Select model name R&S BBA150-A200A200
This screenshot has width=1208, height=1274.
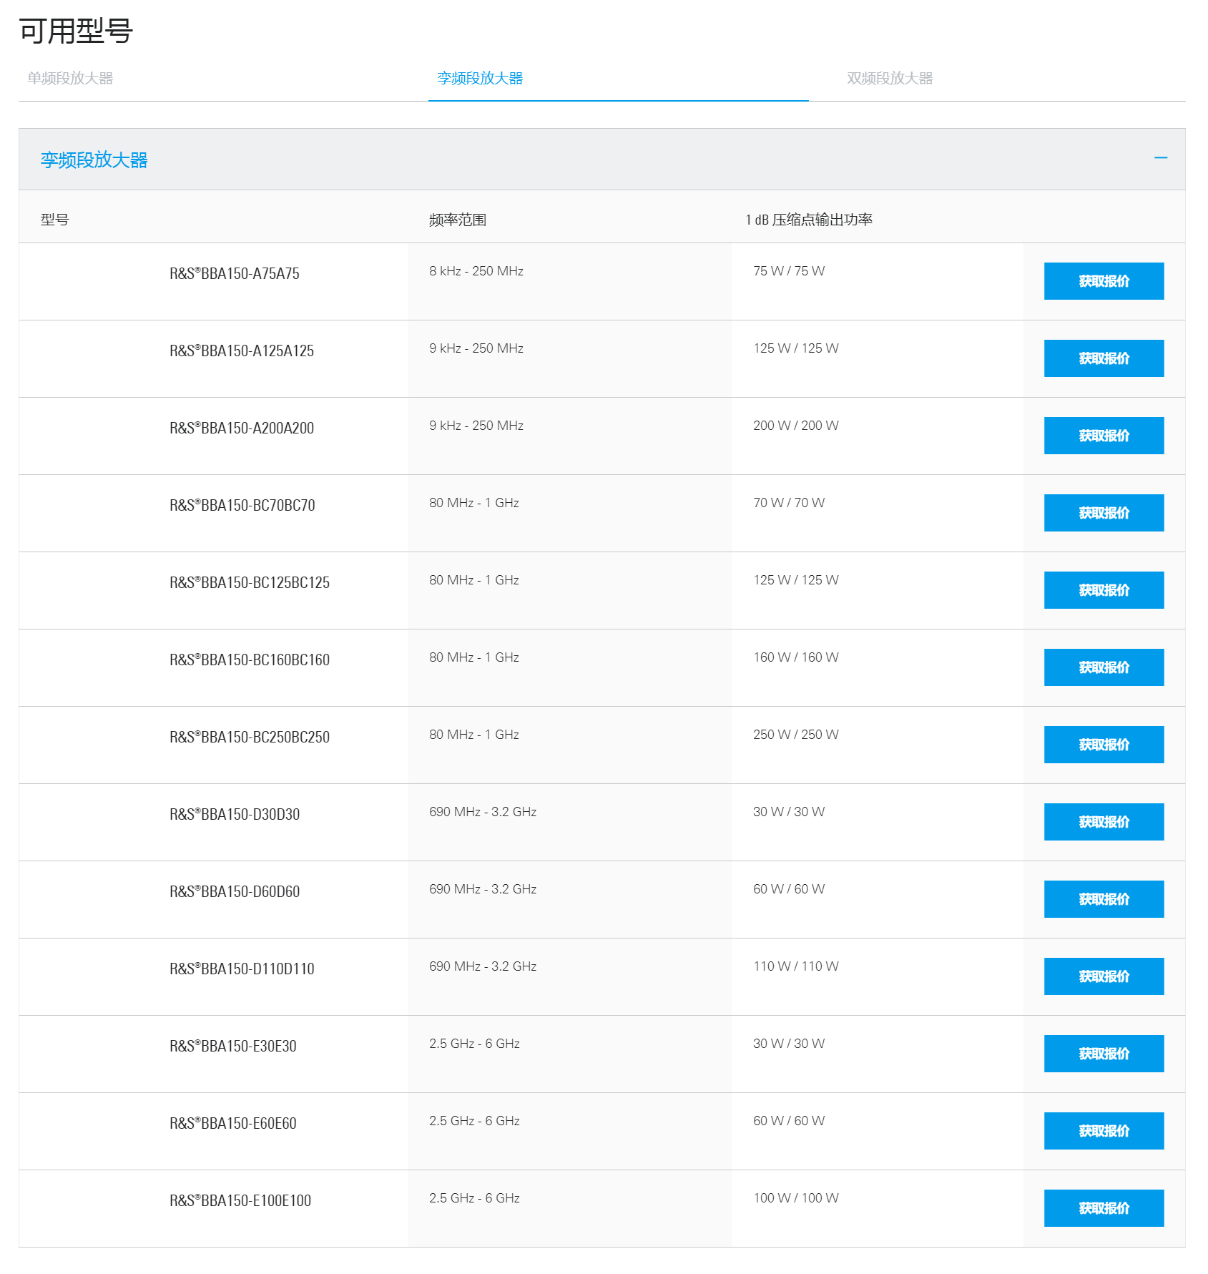tap(242, 428)
